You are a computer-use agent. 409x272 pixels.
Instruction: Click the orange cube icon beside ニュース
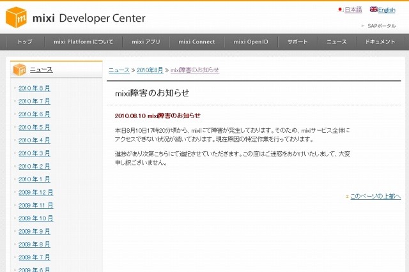coord(20,70)
